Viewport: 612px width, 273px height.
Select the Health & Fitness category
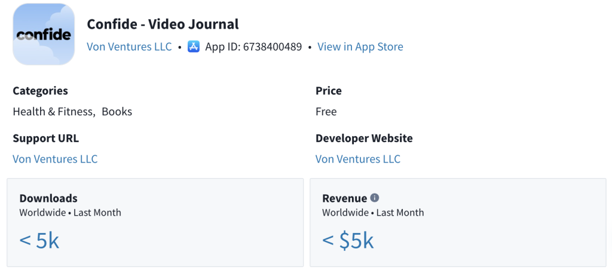(x=53, y=112)
